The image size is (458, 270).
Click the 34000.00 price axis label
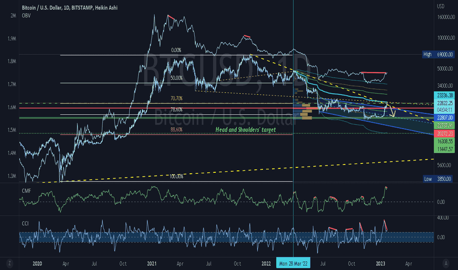click(x=445, y=86)
